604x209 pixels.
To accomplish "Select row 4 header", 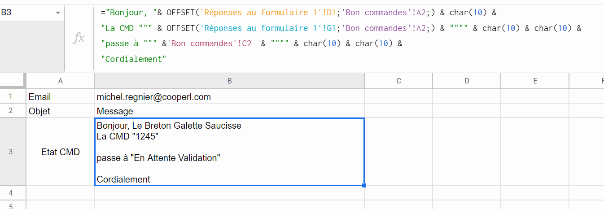I will (11, 193).
